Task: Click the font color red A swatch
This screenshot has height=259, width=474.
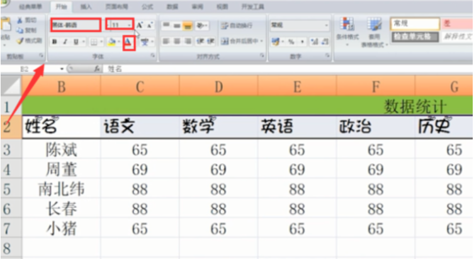Action: [128, 42]
